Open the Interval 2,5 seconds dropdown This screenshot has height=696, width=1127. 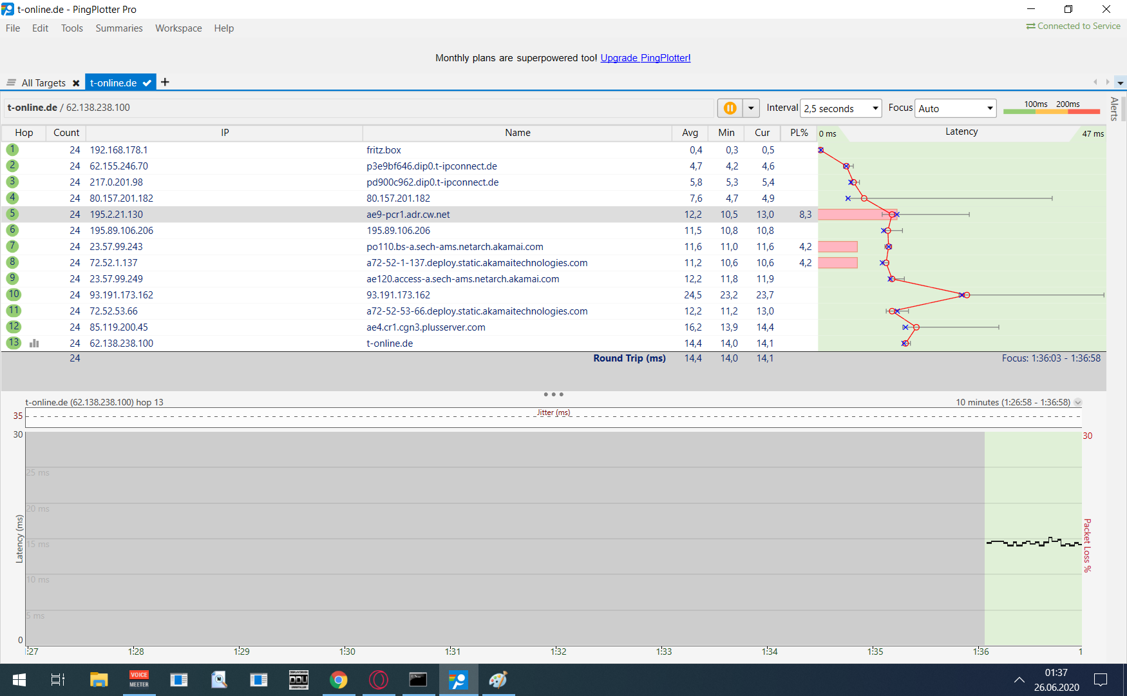(841, 108)
